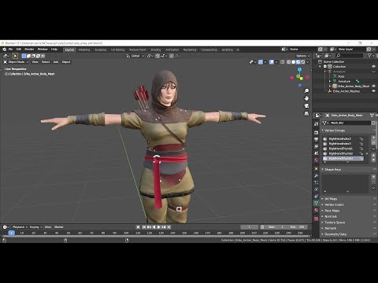
Task: Switch to the Animation workspace tab
Action: click(x=172, y=50)
